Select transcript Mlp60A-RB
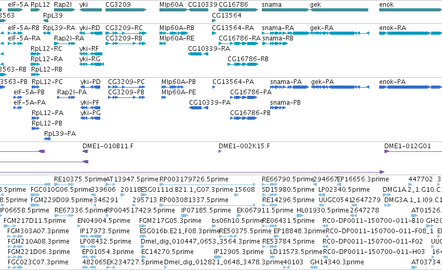 click(177, 28)
